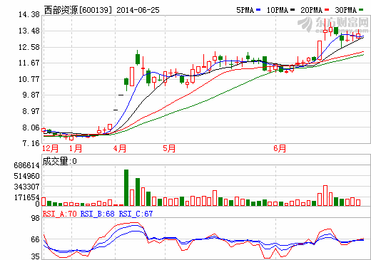Select the 30PMA legend label
The height and width of the screenshot is (260, 371).
pyautogui.click(x=346, y=10)
